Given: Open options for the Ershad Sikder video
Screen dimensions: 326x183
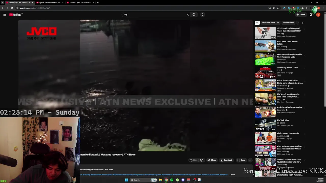Looking at the screenshot, I should pos(305,81).
